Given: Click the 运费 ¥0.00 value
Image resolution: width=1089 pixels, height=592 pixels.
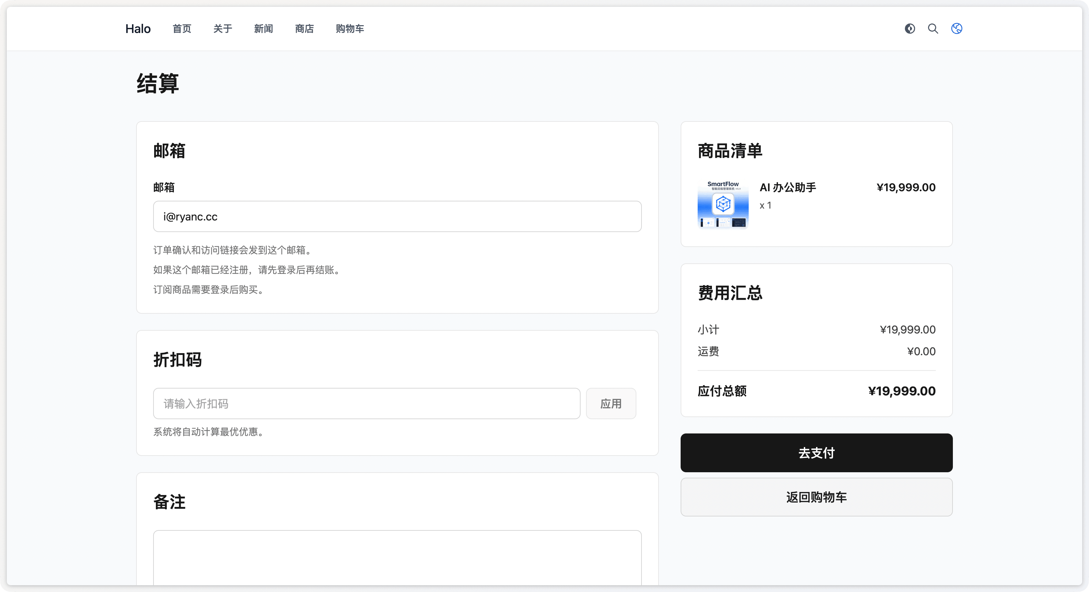Looking at the screenshot, I should click(921, 351).
